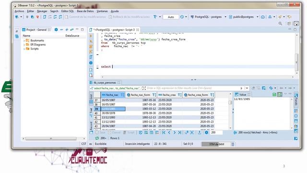Toggle sort filter icon on fecha_crea column
The width and height of the screenshot is (307, 173).
(x=179, y=95)
